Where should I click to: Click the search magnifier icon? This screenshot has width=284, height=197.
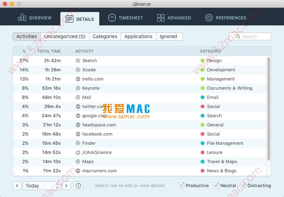[238, 37]
